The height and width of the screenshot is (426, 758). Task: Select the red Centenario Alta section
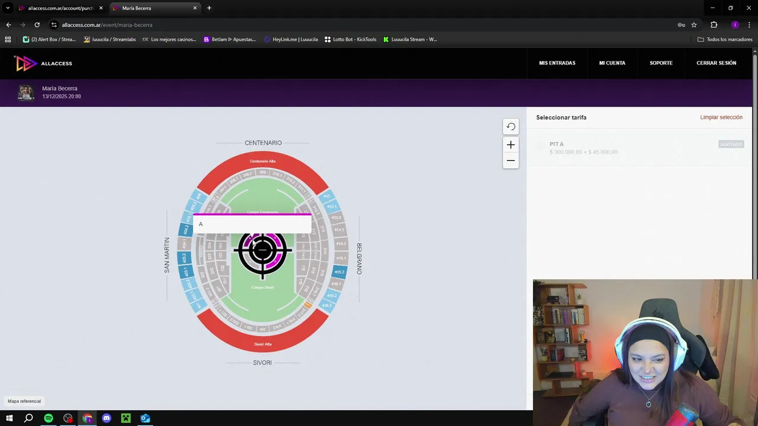click(262, 160)
